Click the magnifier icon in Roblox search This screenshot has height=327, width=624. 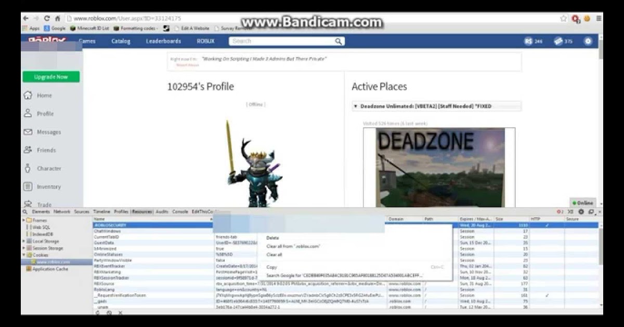(339, 41)
